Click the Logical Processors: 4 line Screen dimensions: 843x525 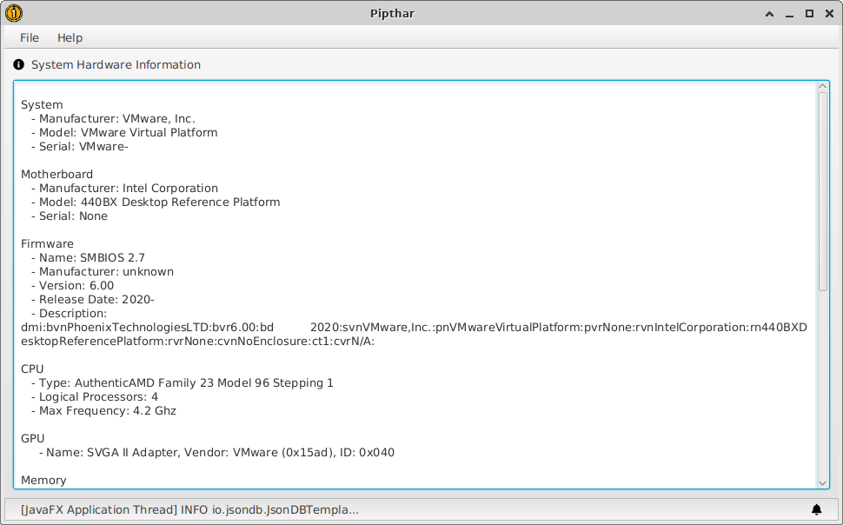(98, 396)
